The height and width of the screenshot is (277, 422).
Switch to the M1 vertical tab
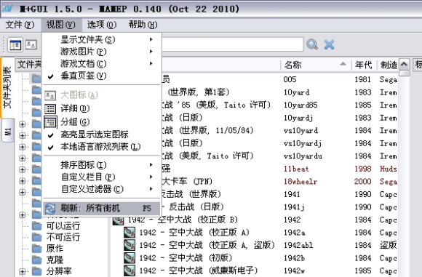coord(8,132)
